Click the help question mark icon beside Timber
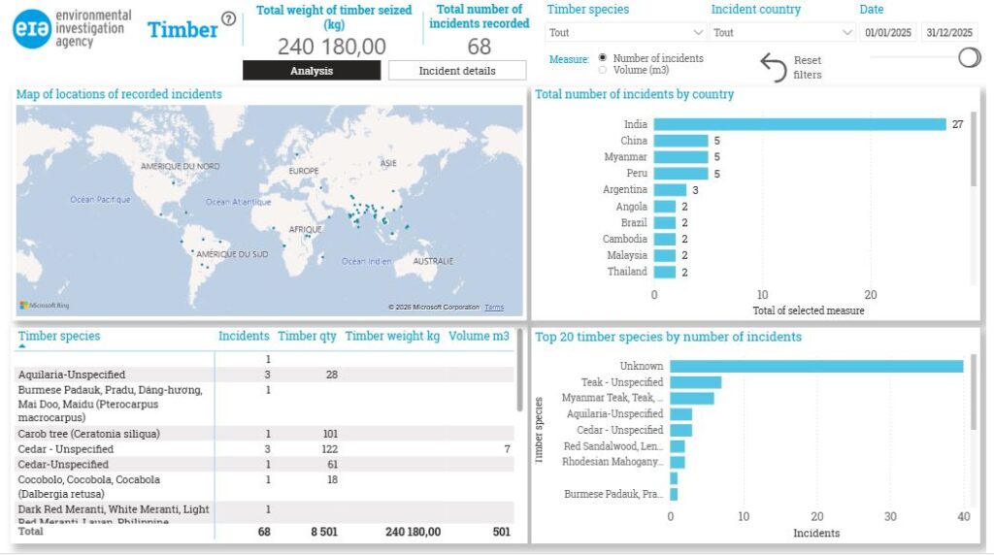This screenshot has width=994, height=555. [229, 18]
